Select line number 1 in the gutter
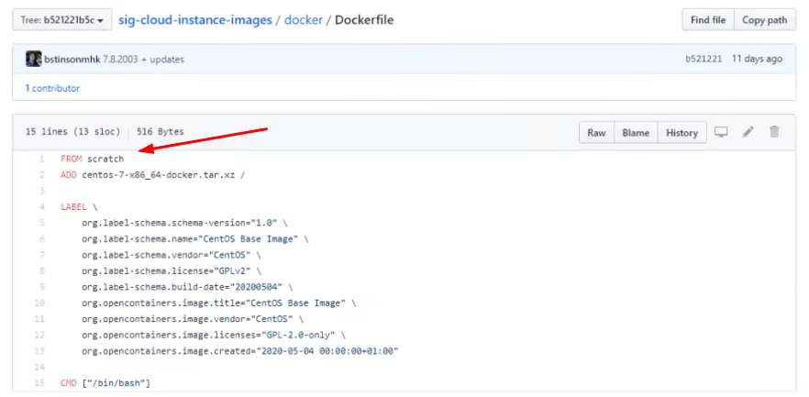 (x=42, y=159)
